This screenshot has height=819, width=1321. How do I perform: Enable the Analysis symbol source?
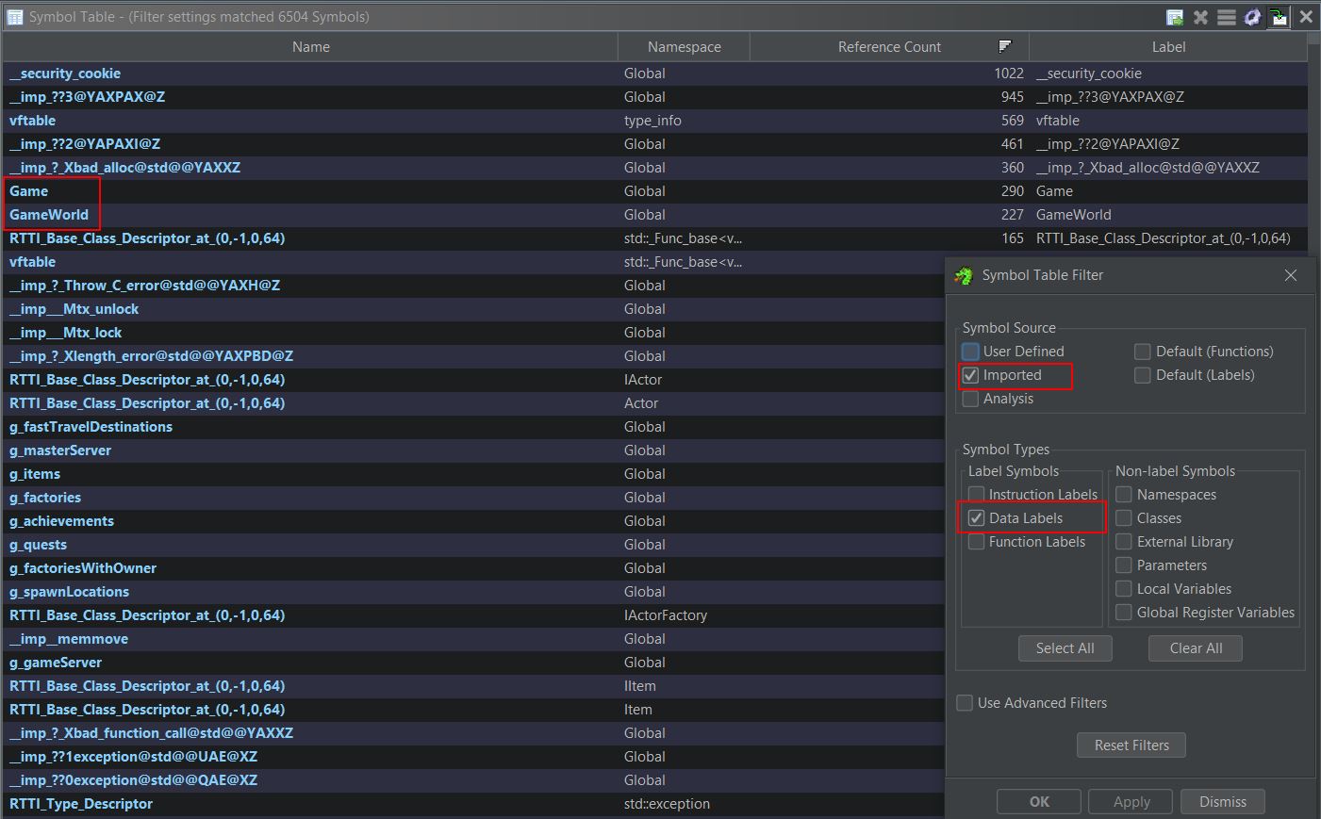pos(970,399)
